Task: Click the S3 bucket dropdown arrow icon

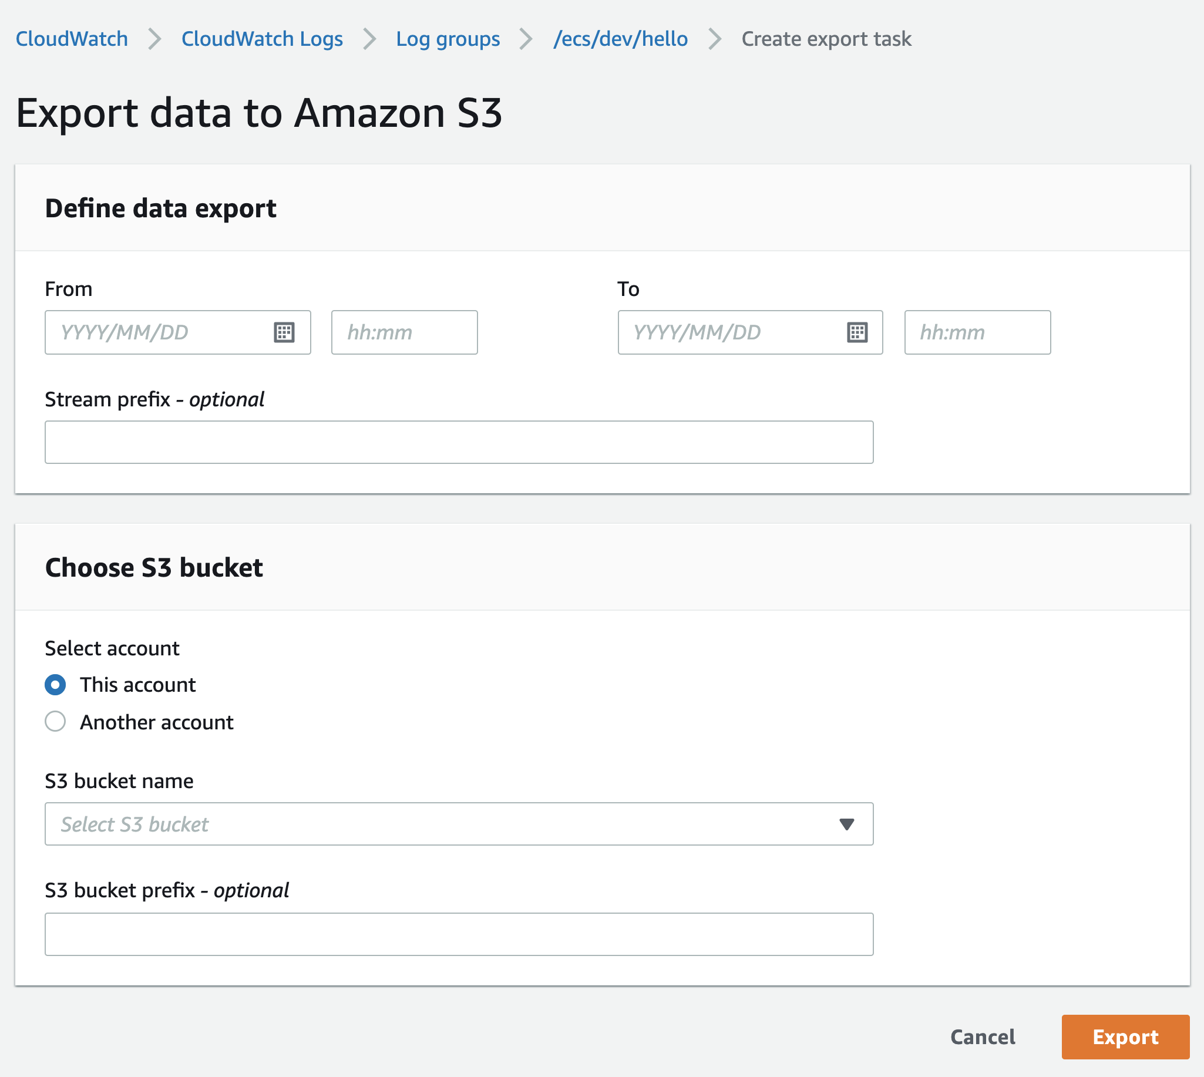Action: [846, 824]
